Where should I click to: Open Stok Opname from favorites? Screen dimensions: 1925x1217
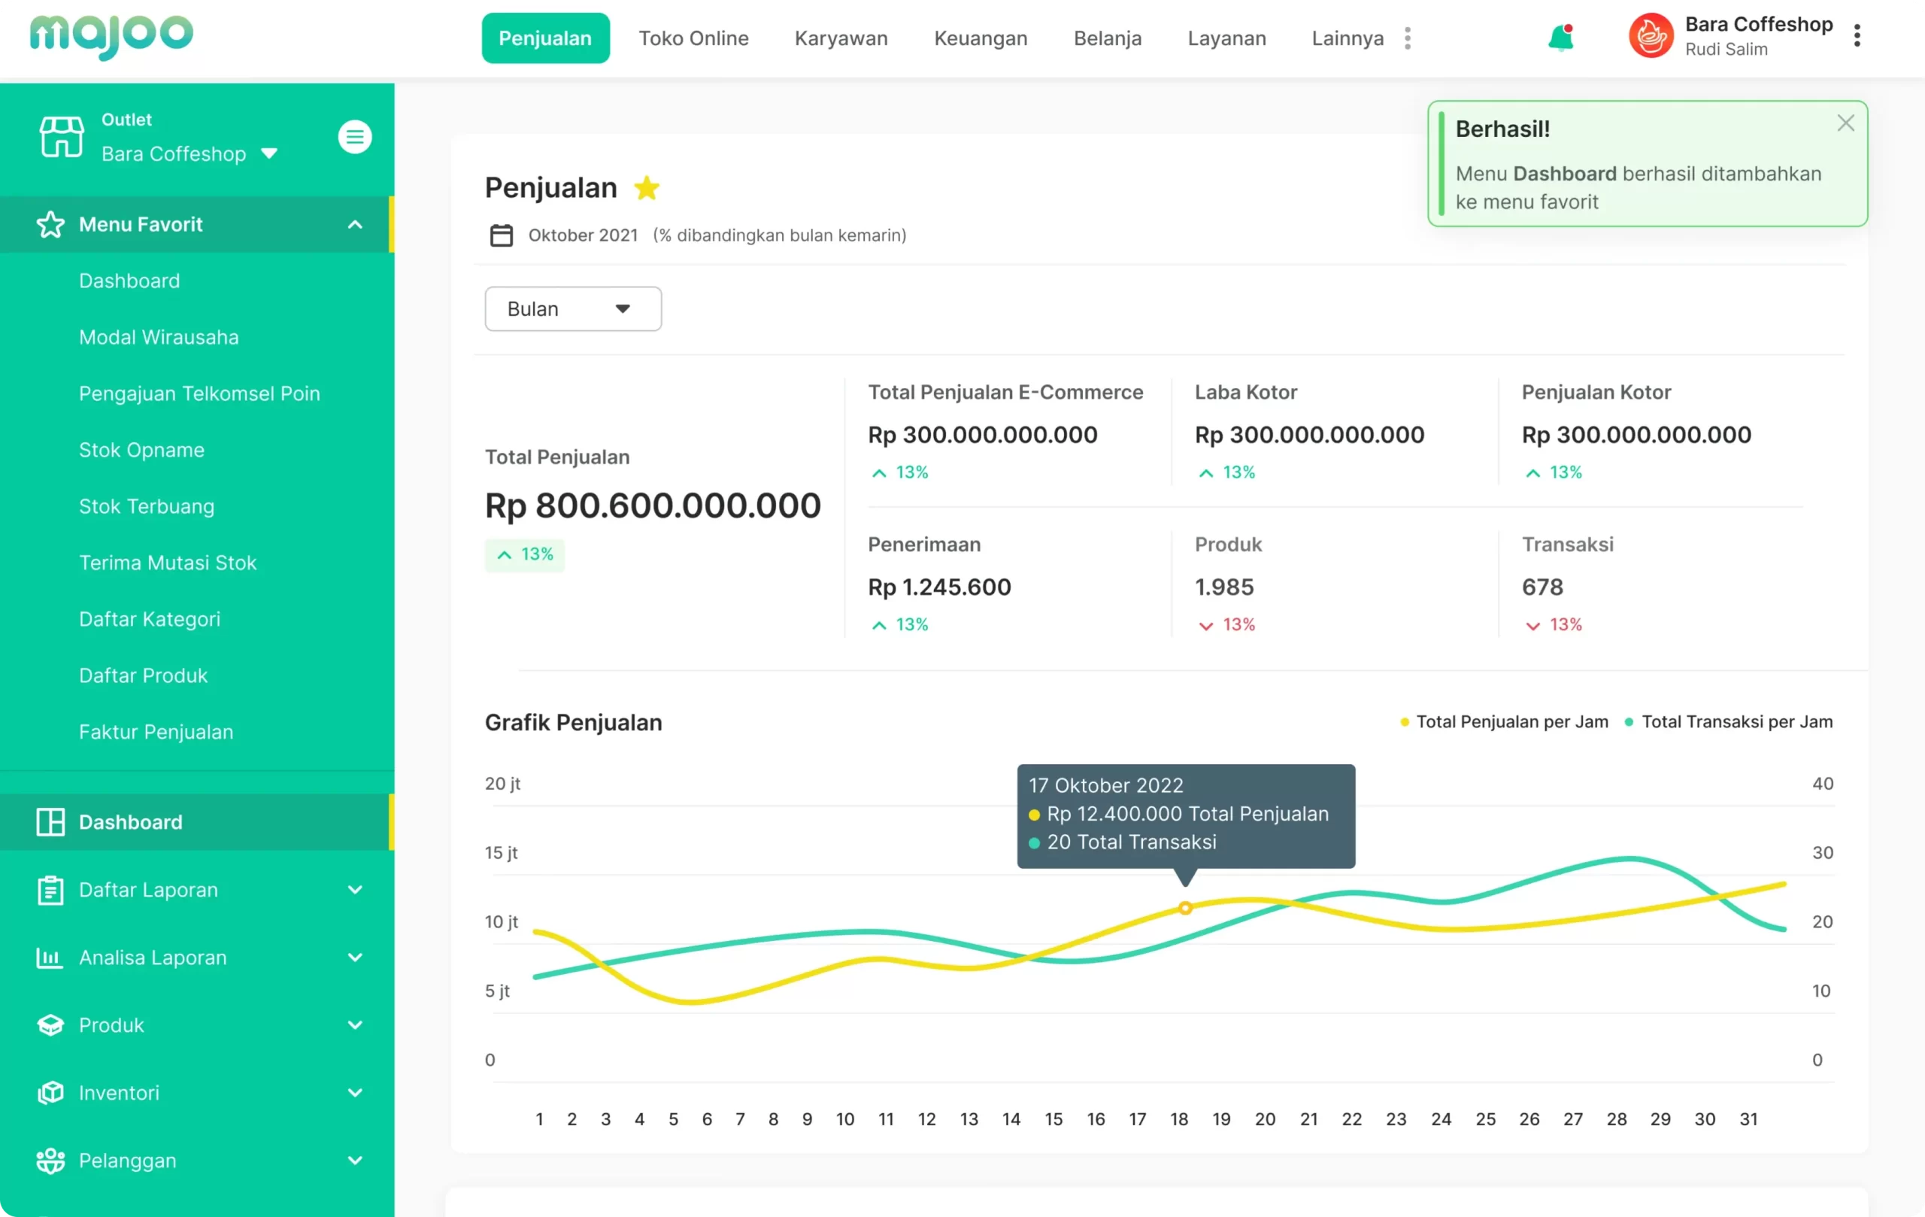click(141, 451)
